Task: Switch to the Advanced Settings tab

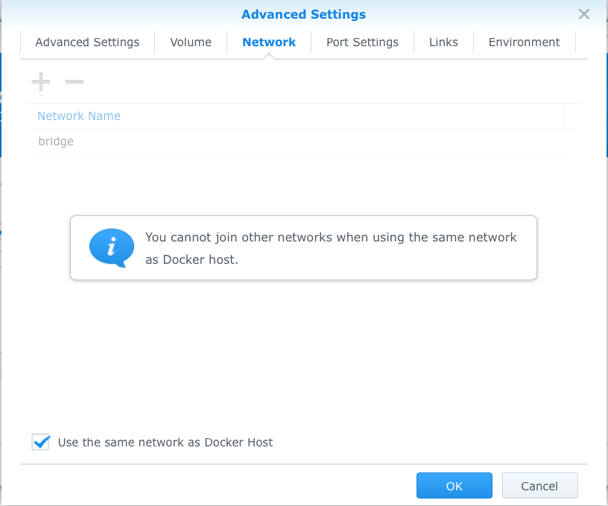Action: (87, 42)
